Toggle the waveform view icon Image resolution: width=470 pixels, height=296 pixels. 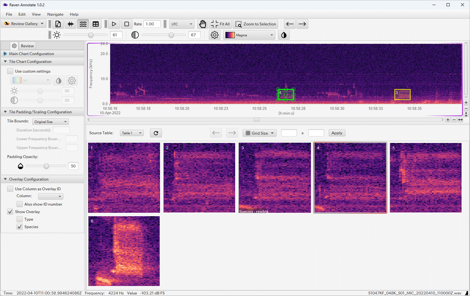coord(71,24)
